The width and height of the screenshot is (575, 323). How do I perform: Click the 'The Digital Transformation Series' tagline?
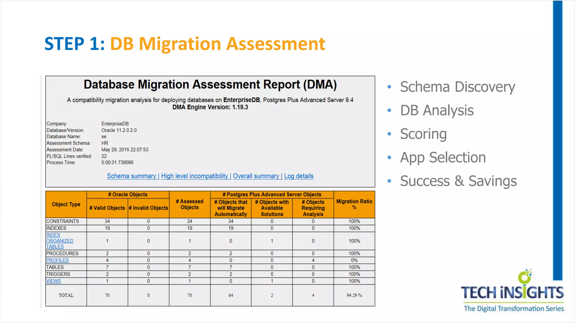click(514, 309)
